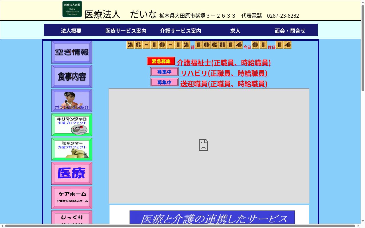Viewport: 365px width, 228px height.
Task: Follow the 介護福祉士(正職員、時給職員) link
Action: coord(224,63)
